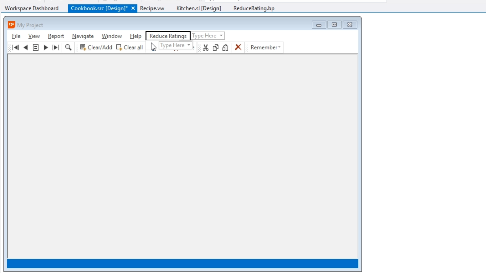
Task: Open the ReduceRating.bp tab
Action: point(254,8)
